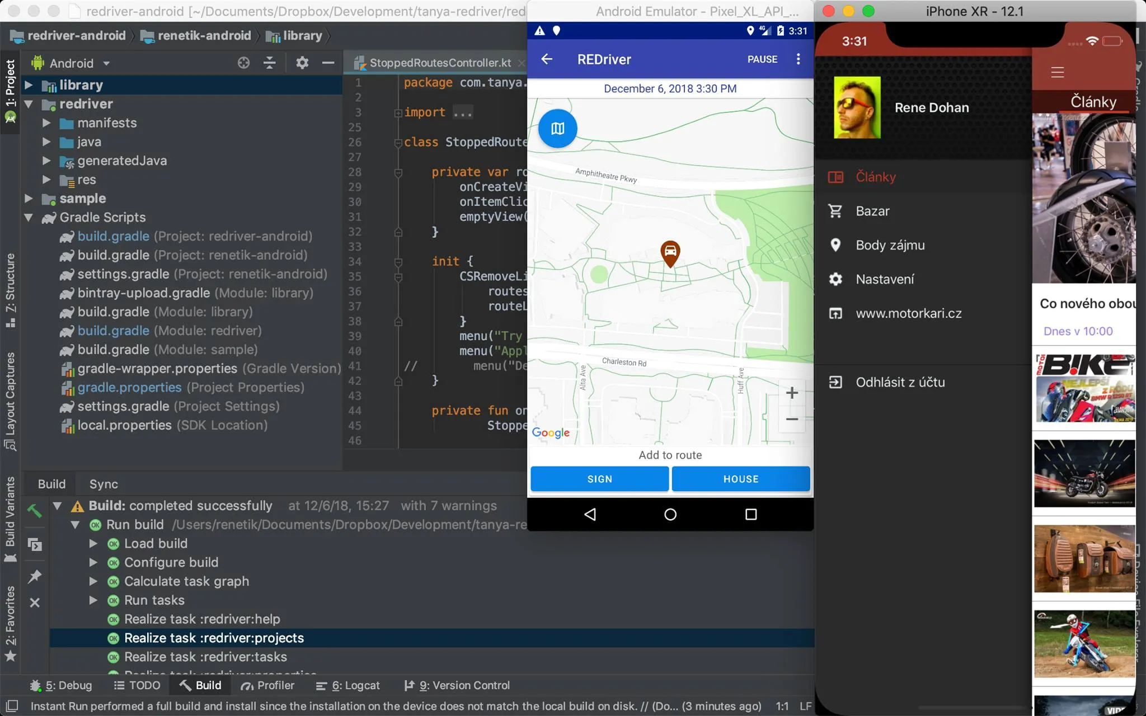Image resolution: width=1146 pixels, height=716 pixels.
Task: Expand the Calculate task graph step
Action: pyautogui.click(x=93, y=582)
